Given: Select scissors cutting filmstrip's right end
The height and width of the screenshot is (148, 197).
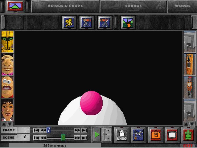Looking at the screenshot, I should tap(105, 23).
